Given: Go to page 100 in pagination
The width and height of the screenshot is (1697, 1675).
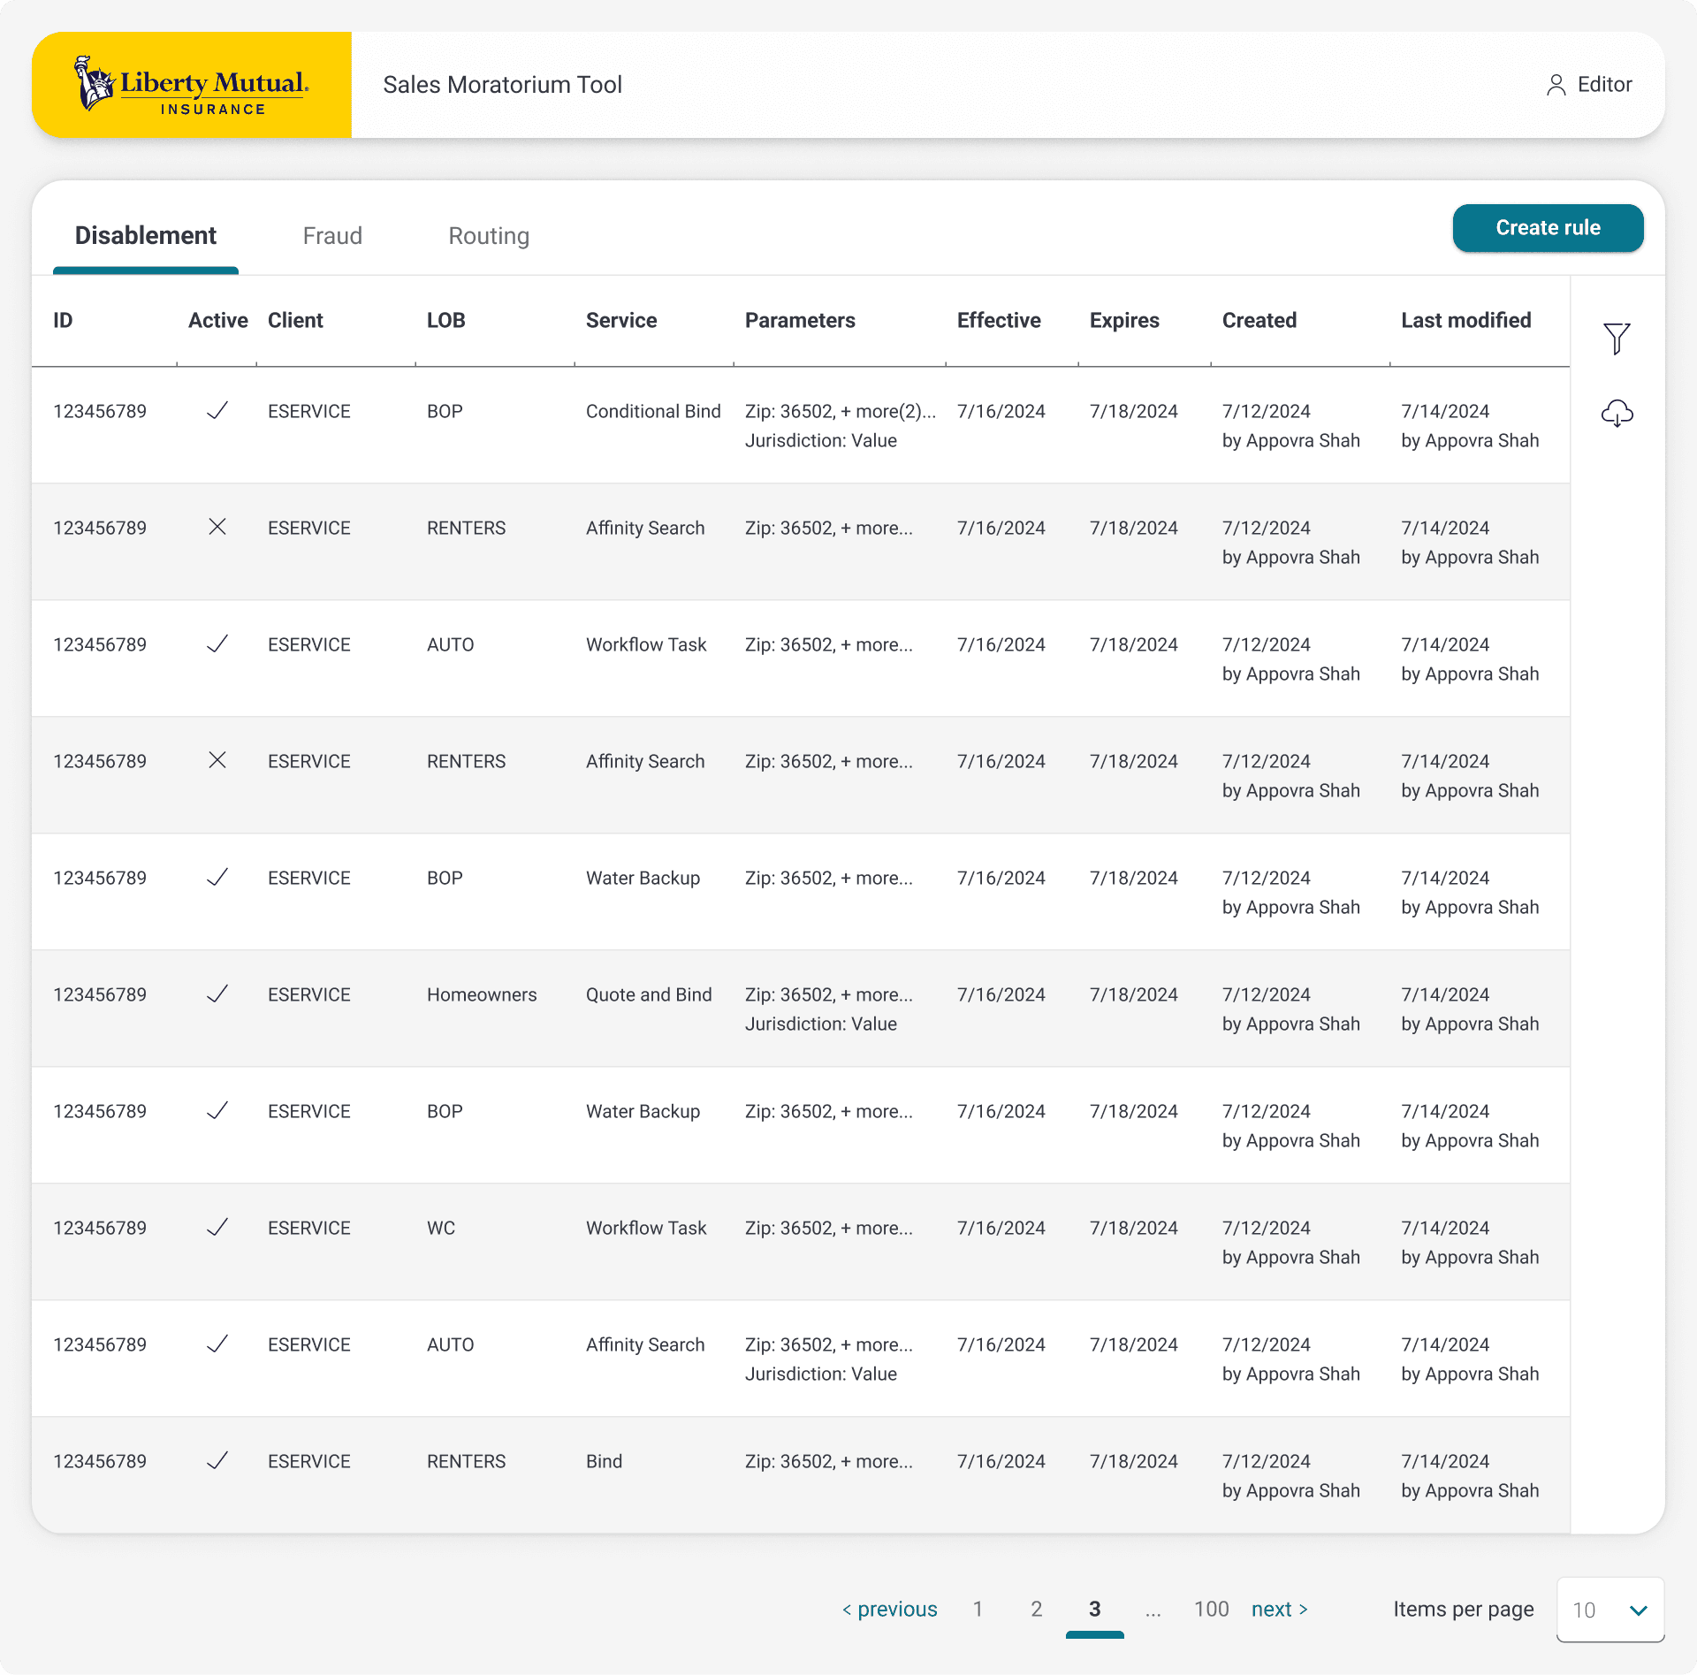Looking at the screenshot, I should pos(1211,1610).
